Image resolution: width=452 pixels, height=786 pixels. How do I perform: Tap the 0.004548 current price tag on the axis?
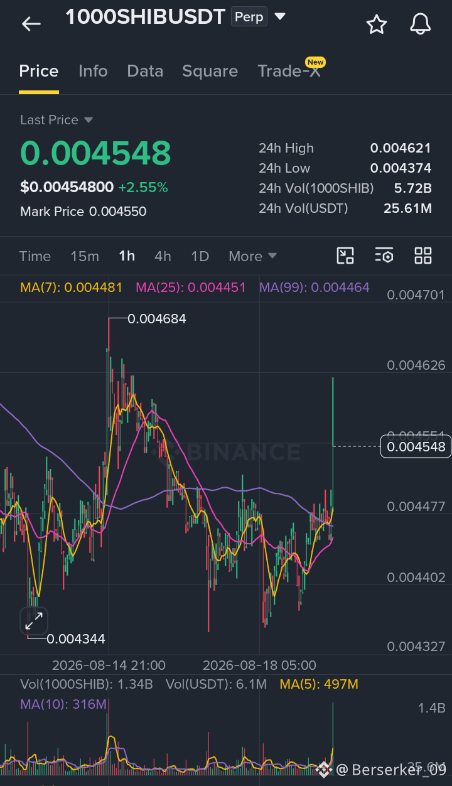pos(416,447)
